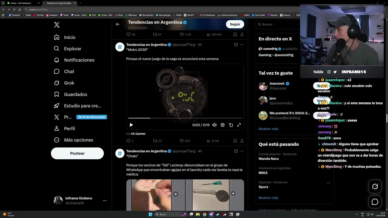The image size is (388, 218).
Task: Click Grok icon on the Metro 2039 post
Action: point(236,45)
